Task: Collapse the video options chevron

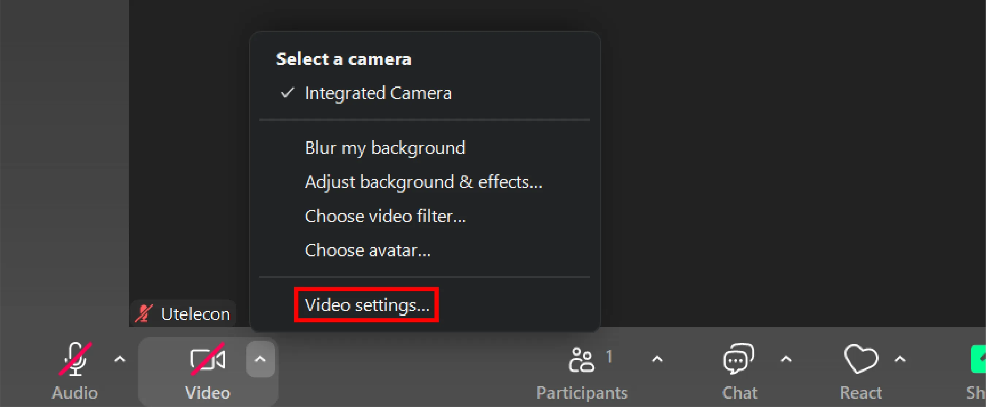Action: tap(260, 359)
